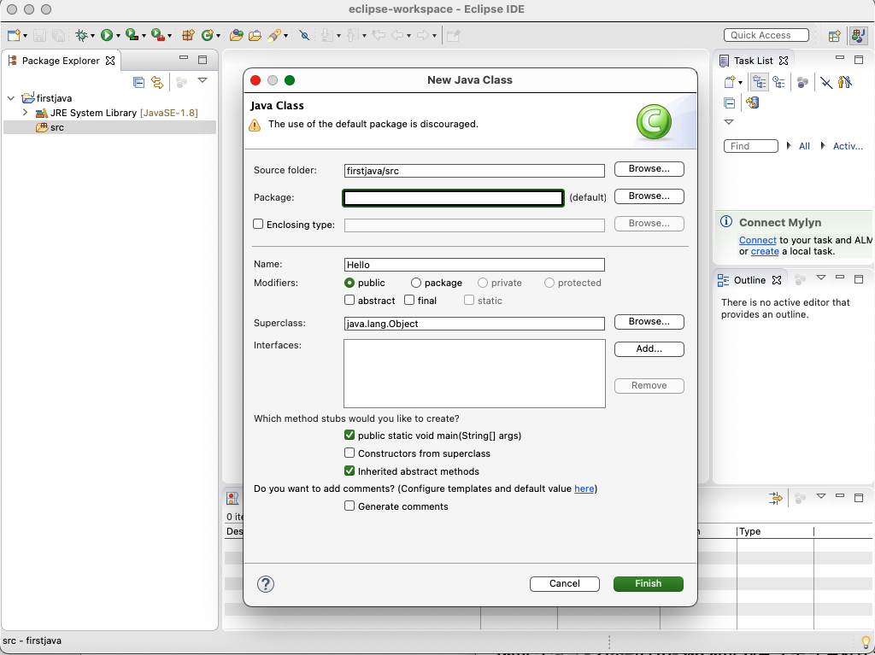This screenshot has width=875, height=655.
Task: Click the Connect link in Mylyn panel
Action: 758,240
